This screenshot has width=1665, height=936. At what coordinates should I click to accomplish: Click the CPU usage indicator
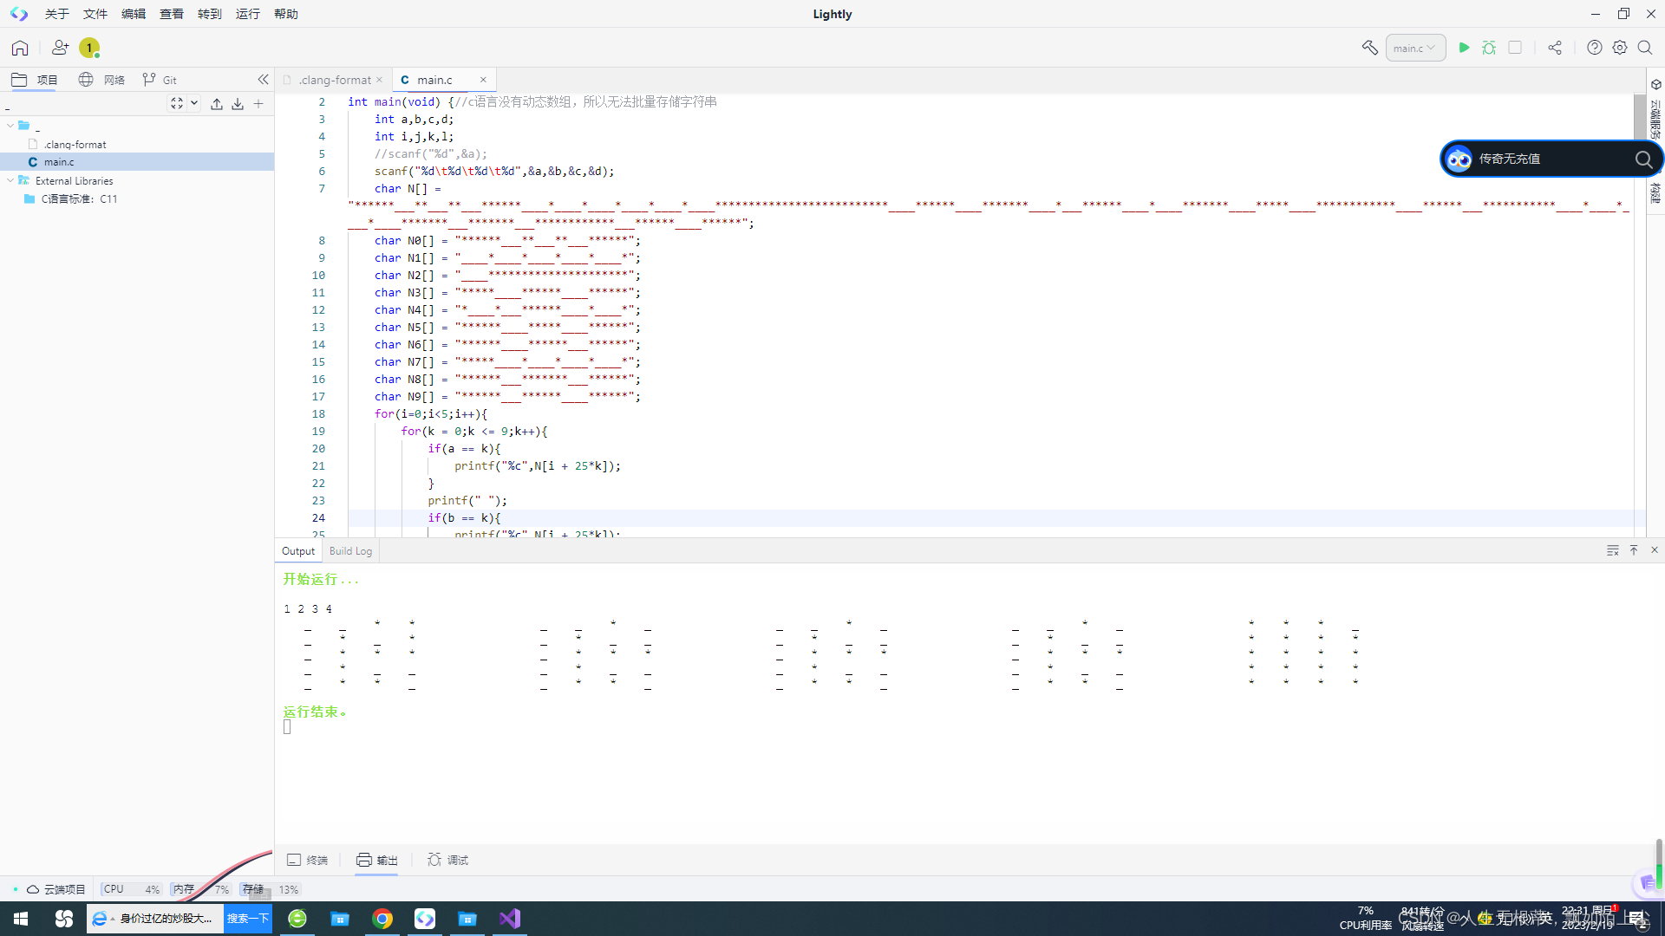pos(130,889)
